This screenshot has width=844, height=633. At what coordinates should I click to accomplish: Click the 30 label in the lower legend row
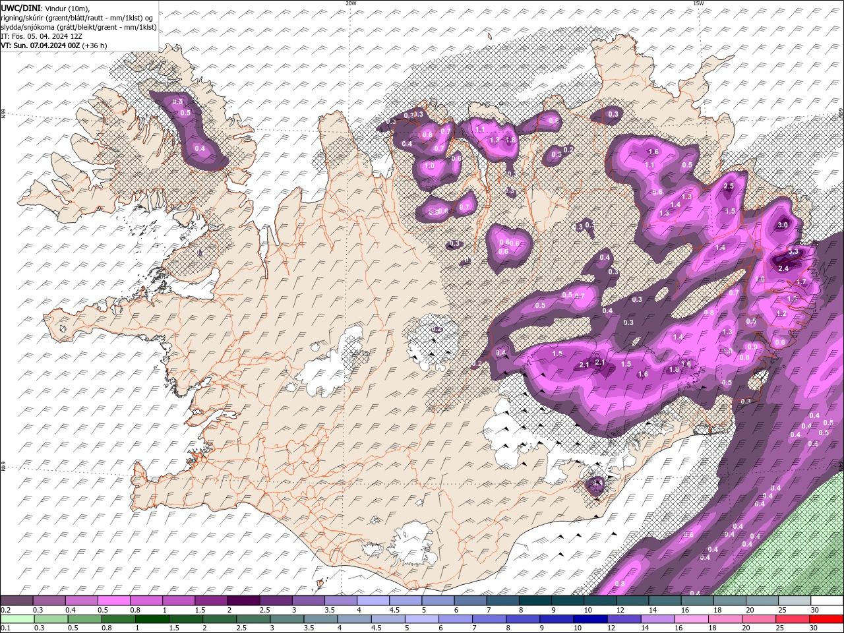814,628
